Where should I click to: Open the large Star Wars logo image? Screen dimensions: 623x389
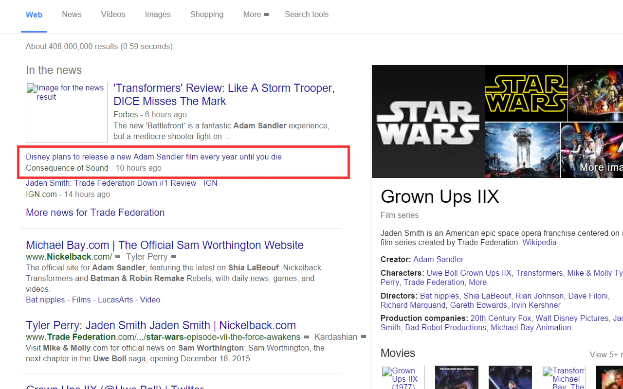coord(428,122)
